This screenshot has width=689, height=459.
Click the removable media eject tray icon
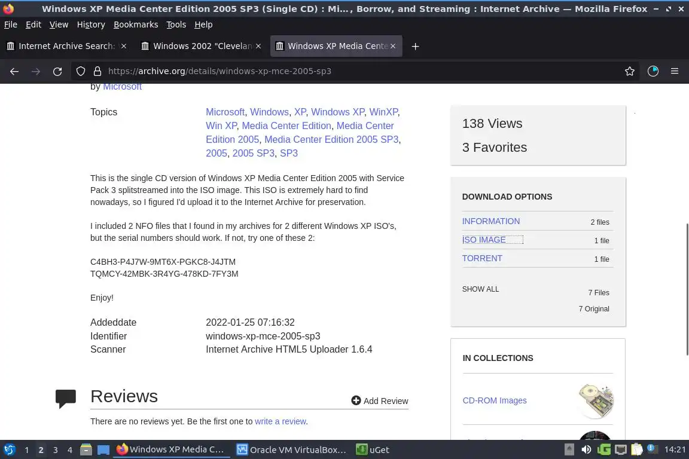pos(569,450)
